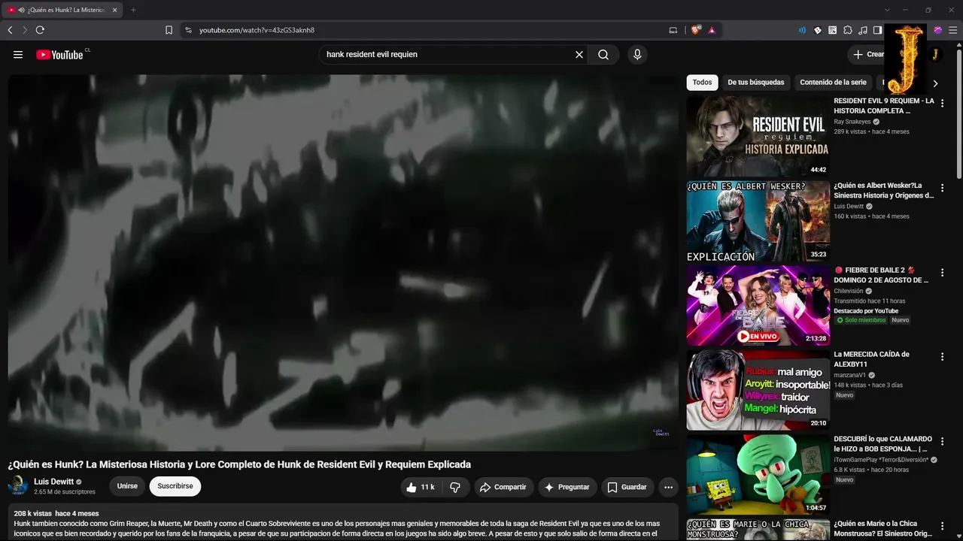Toggle the browser sidebar panel
The image size is (963, 541).
(878, 30)
